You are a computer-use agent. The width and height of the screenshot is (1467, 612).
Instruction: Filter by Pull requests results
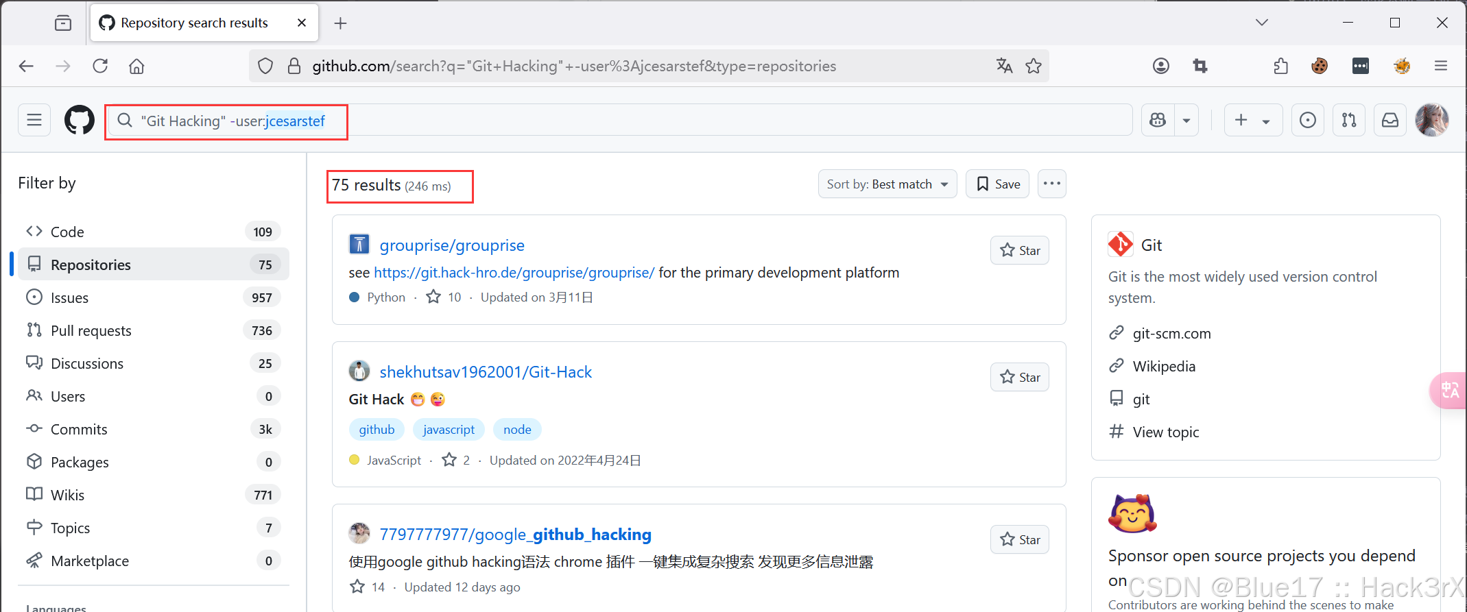pos(154,330)
